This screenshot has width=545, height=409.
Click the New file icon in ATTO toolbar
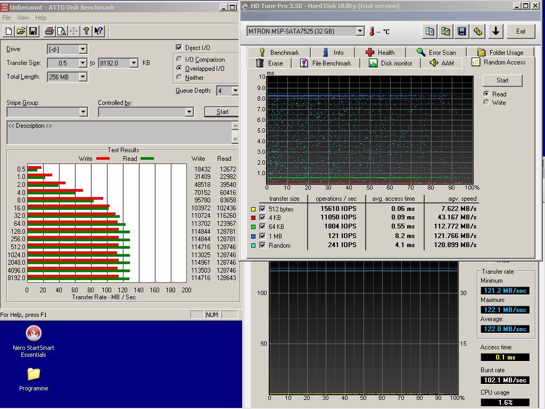(x=9, y=31)
